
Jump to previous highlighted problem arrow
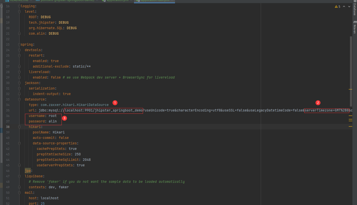(344, 6)
